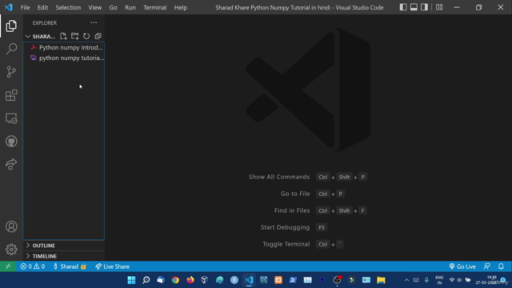
Task: Select Visual Studio Code taskbar icon
Action: click(249, 280)
